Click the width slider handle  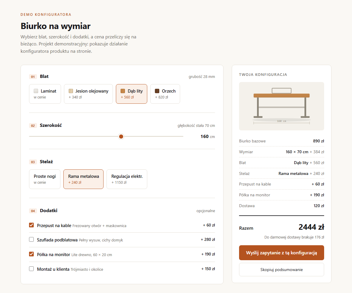point(121,137)
